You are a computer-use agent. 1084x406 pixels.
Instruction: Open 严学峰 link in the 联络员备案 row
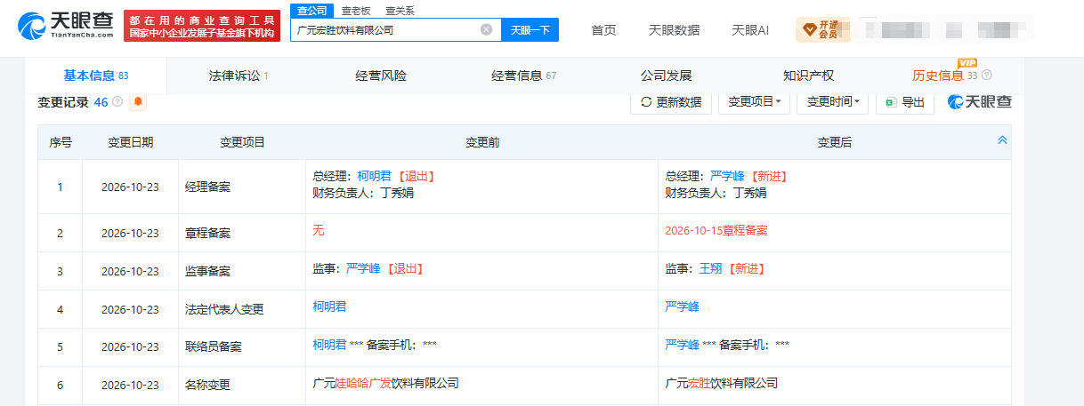[682, 345]
